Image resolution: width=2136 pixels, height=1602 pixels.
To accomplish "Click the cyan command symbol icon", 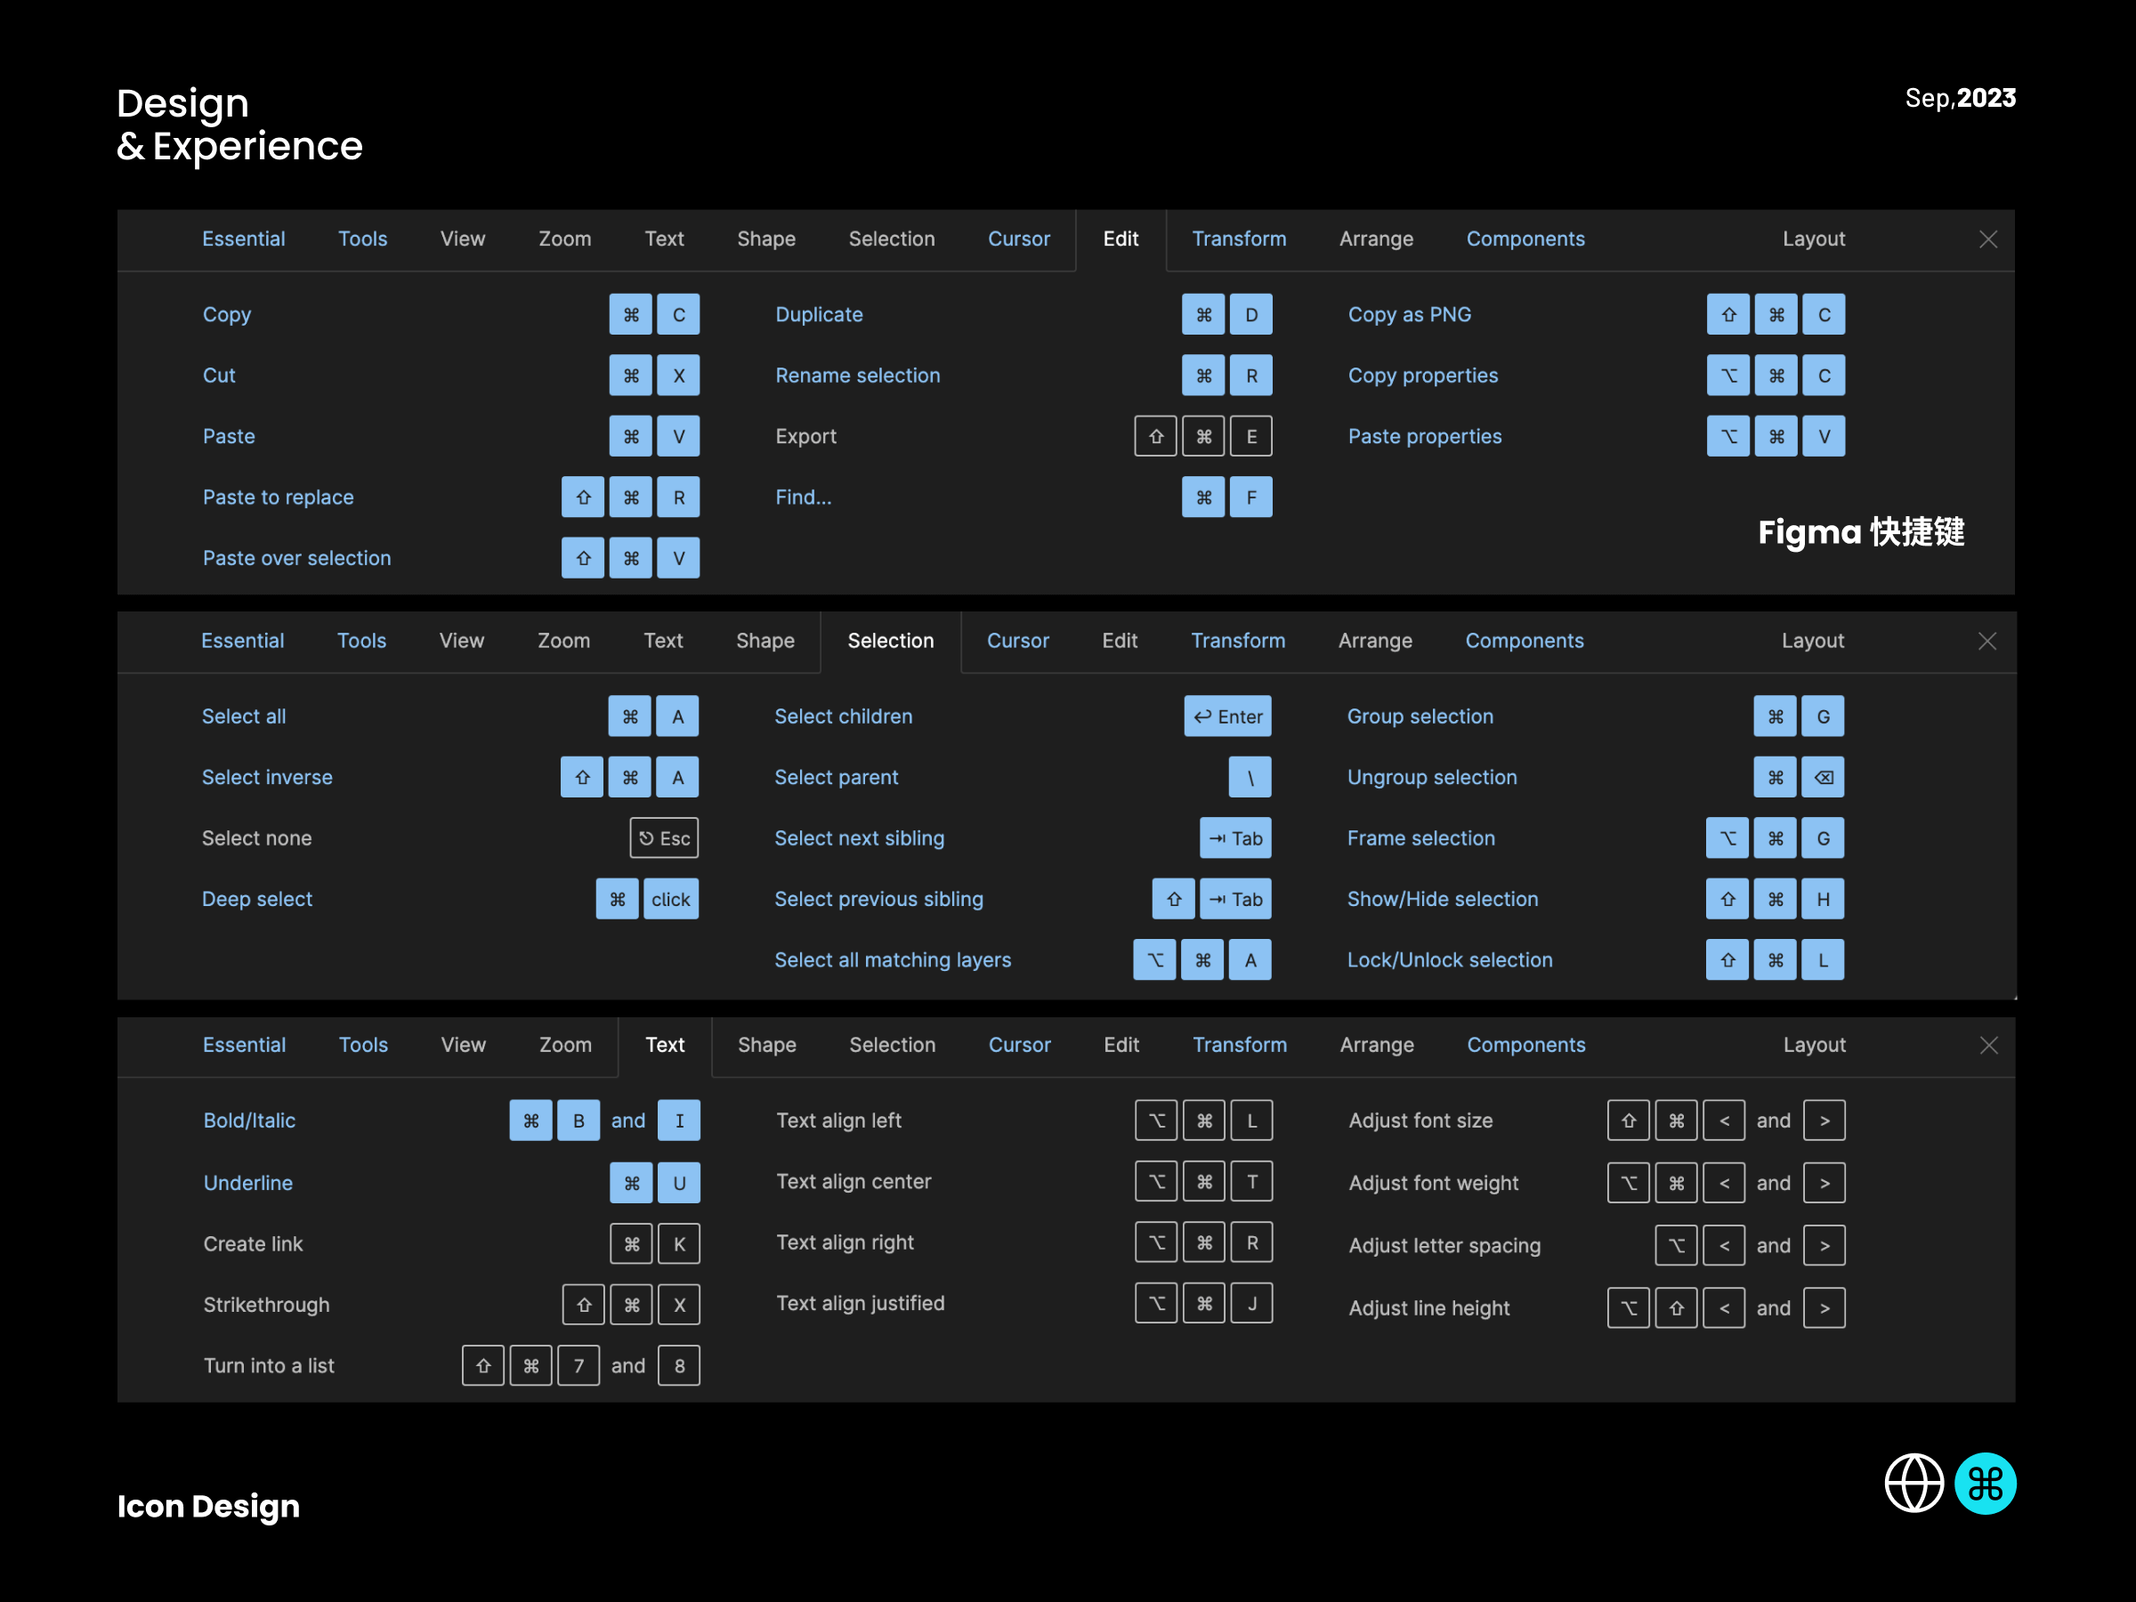I will (1985, 1484).
